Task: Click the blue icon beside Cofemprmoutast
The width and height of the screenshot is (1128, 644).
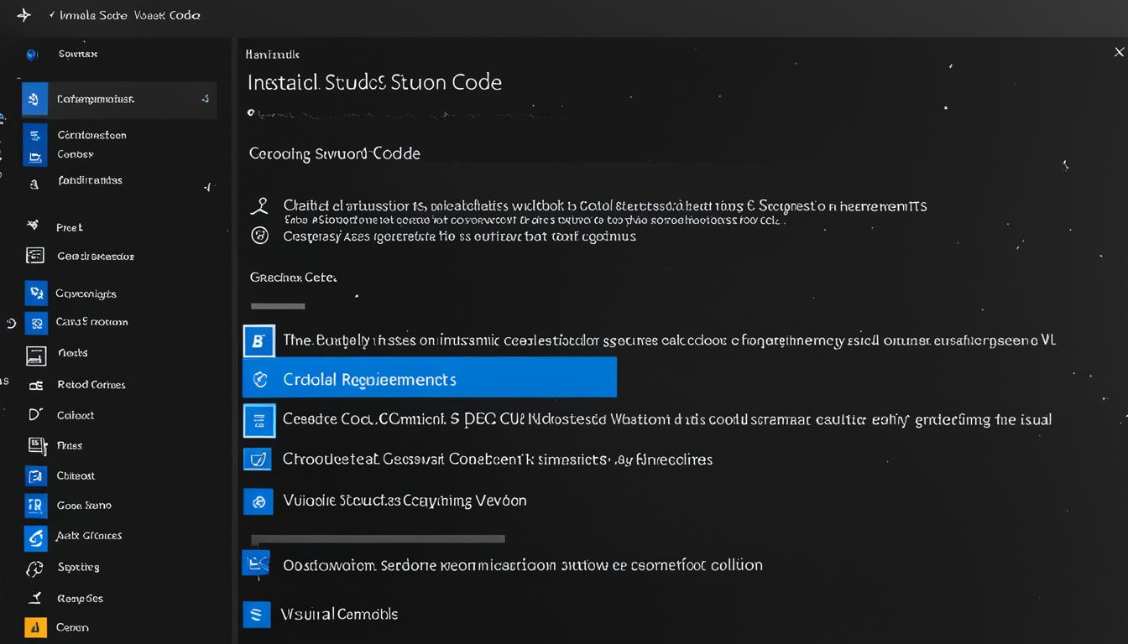Action: coord(34,99)
